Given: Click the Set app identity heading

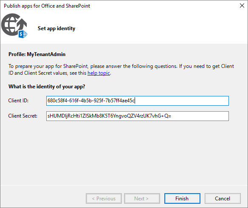Looking at the screenshot, I should click(x=56, y=28).
